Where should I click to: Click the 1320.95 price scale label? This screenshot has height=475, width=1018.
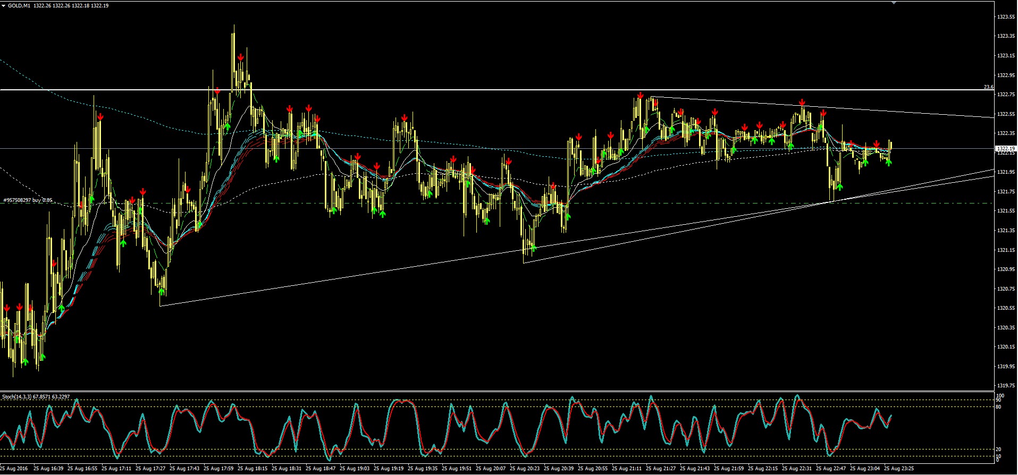[1006, 269]
